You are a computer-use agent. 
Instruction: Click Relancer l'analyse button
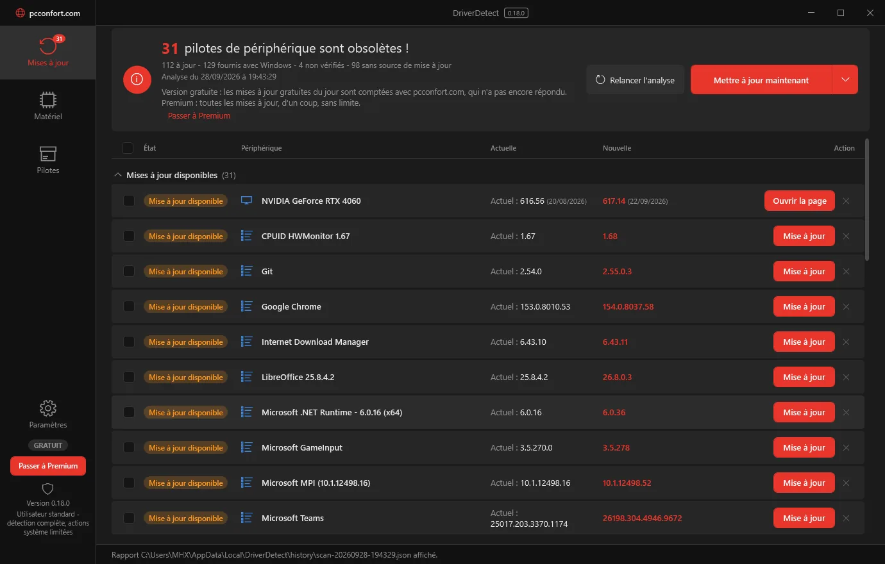pos(635,79)
